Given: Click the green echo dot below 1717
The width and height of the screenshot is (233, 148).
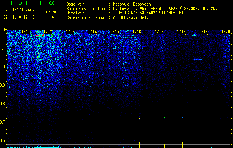Looking at the screenshot, I should click(164, 118).
